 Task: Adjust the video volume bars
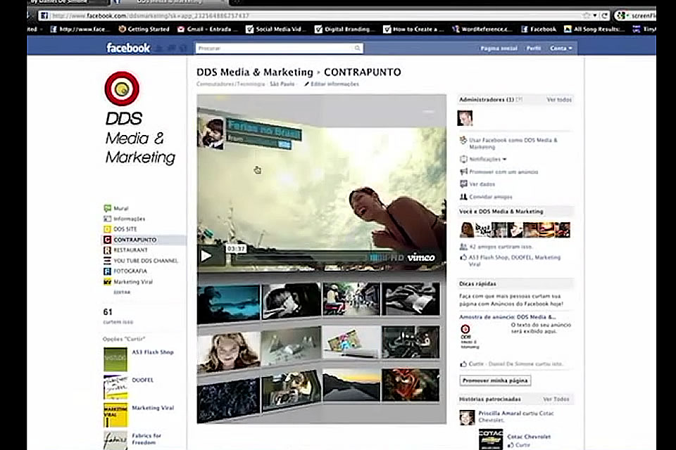(379, 257)
